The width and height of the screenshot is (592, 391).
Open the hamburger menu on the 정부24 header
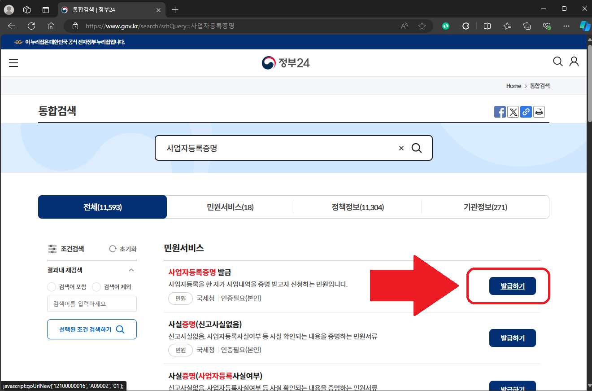pos(13,63)
